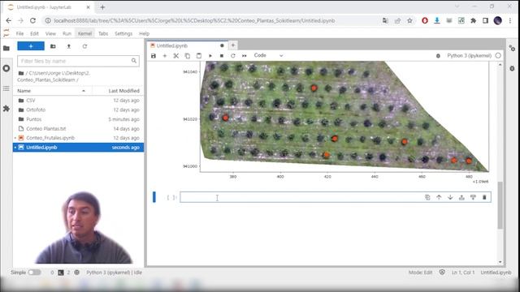
Task: Click the Python 3 (ipykernel) kernel name
Action: (470, 56)
